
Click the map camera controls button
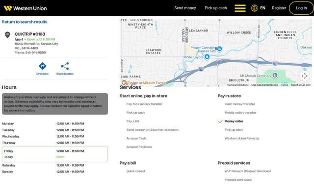305,76
